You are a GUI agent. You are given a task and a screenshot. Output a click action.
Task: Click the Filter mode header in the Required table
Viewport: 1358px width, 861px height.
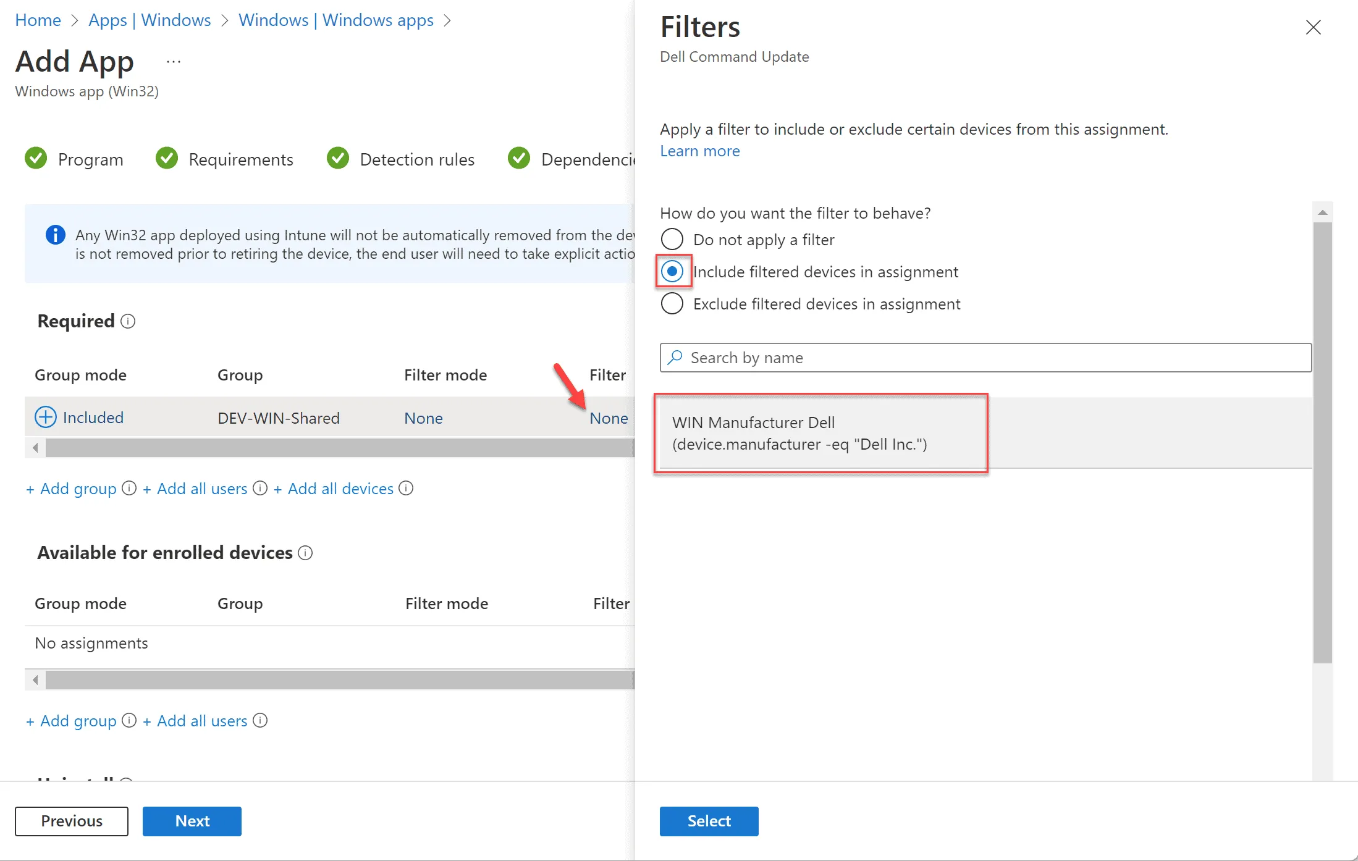445,375
